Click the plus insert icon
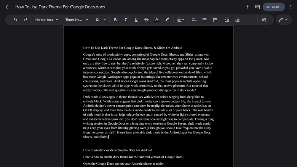This screenshot has height=167, width=297. [247, 7]
